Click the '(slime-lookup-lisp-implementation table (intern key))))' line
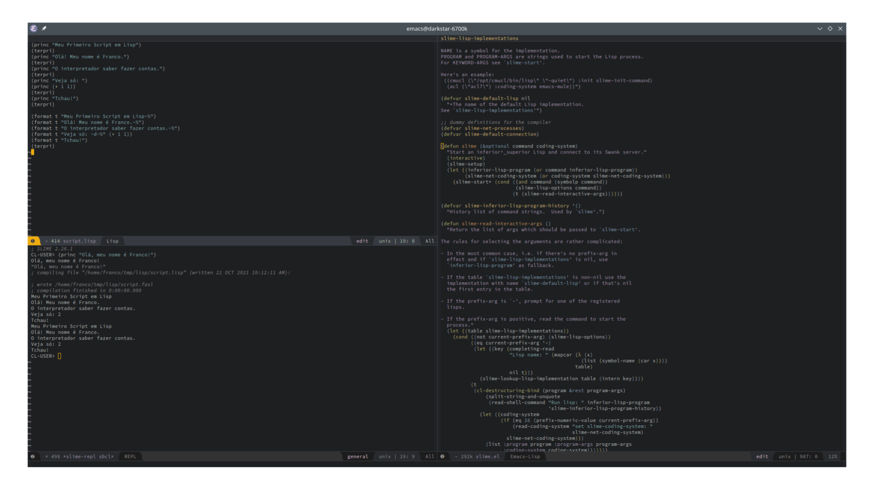This screenshot has width=874, height=500. (x=561, y=379)
